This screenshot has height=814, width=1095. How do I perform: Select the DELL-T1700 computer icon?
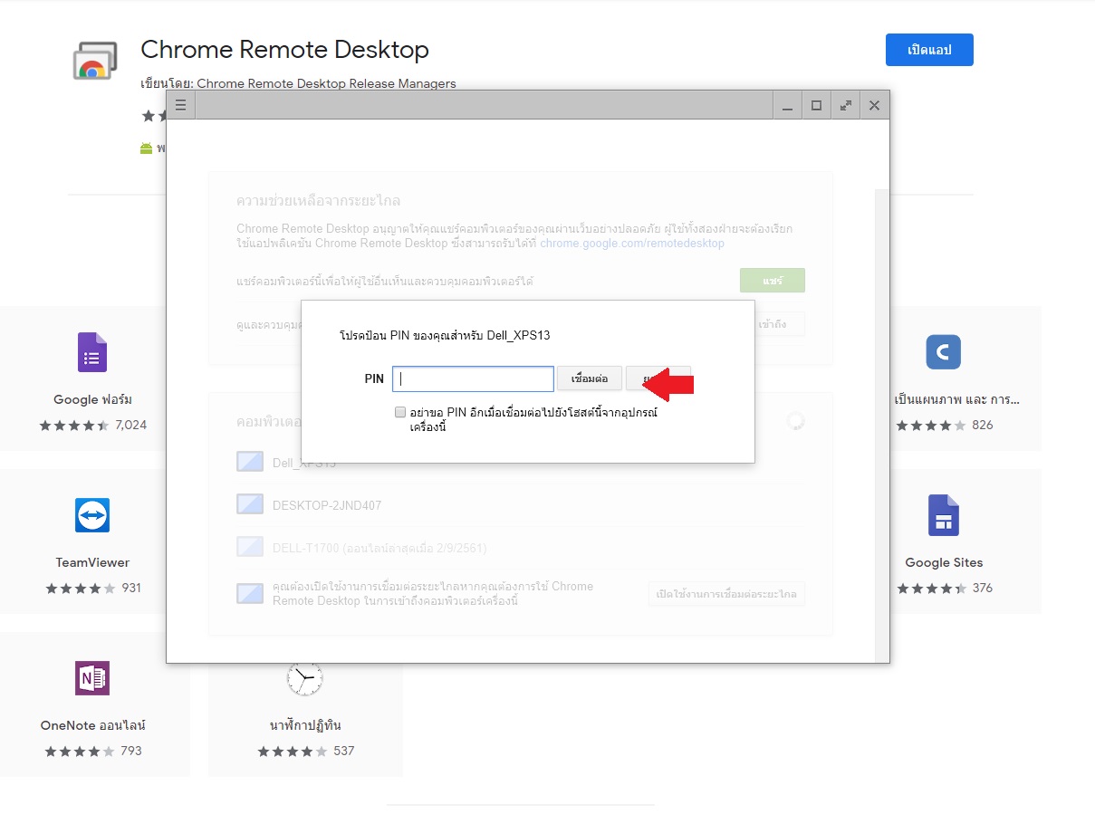coord(250,547)
